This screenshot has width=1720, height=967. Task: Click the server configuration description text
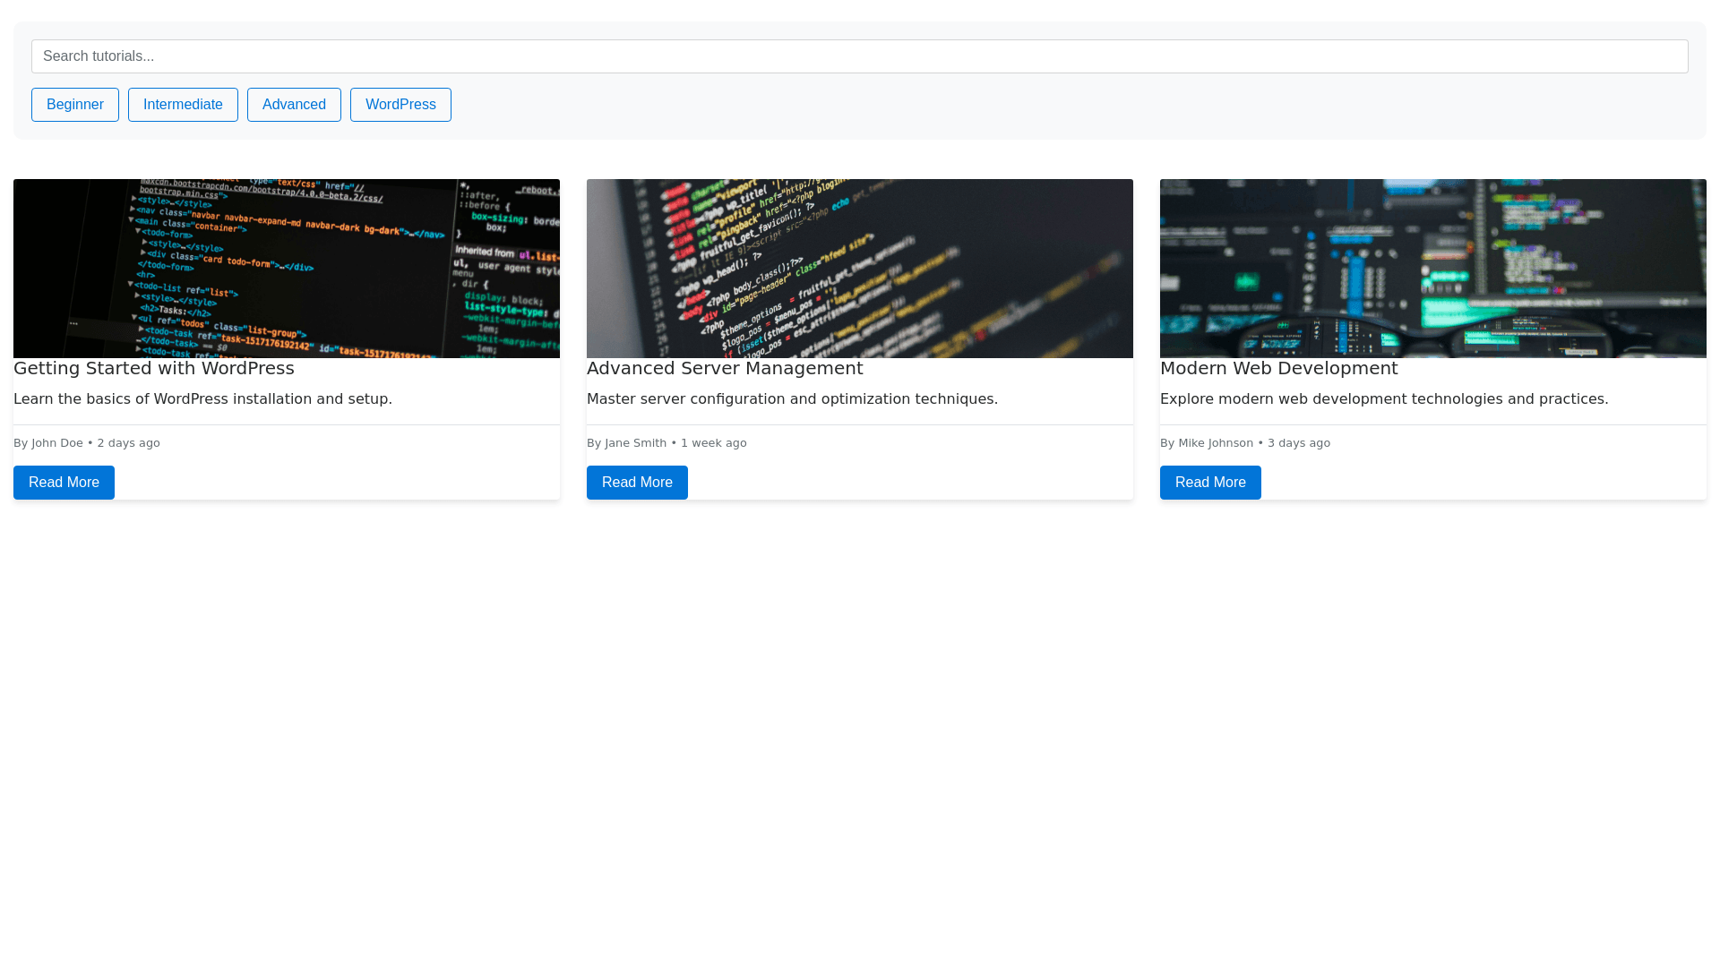pos(792,399)
